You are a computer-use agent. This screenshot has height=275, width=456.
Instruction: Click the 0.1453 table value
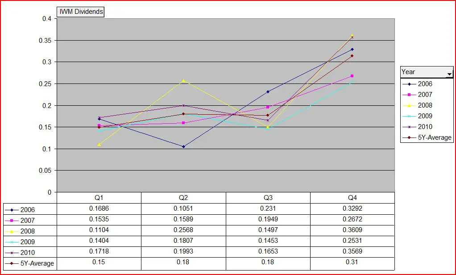[x=268, y=241]
